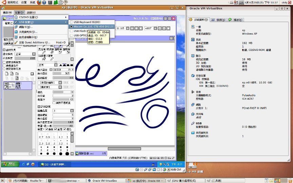Launch Firefox from the Ubuntu top panel

pyautogui.click(x=39, y=2)
